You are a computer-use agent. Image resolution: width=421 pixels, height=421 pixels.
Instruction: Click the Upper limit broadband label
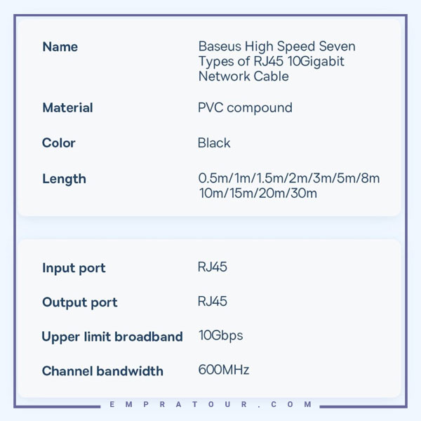pos(112,337)
